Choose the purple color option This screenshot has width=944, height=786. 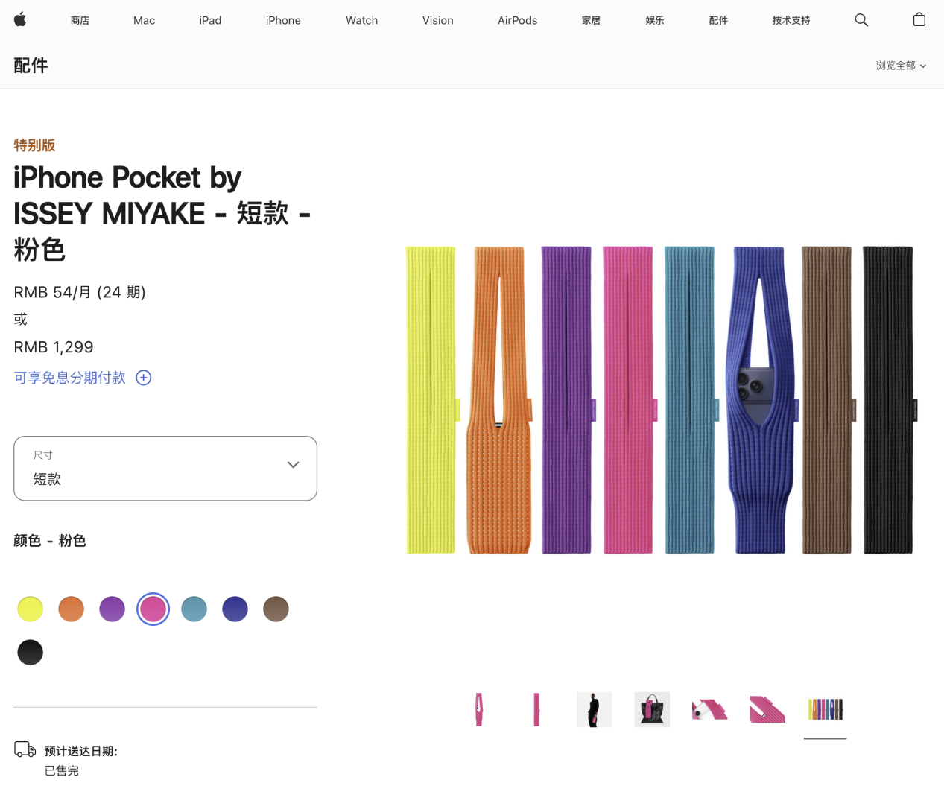[x=113, y=609]
